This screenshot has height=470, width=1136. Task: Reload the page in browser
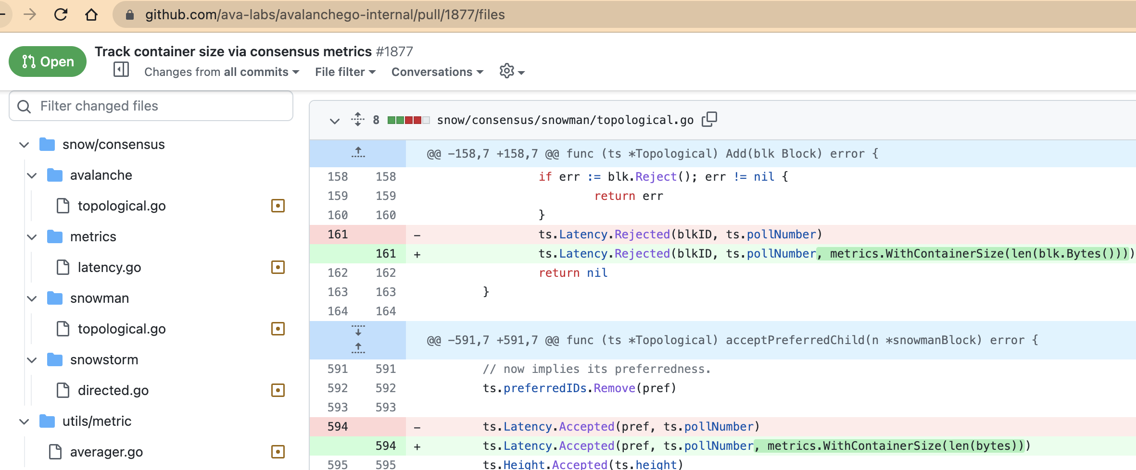pyautogui.click(x=61, y=15)
